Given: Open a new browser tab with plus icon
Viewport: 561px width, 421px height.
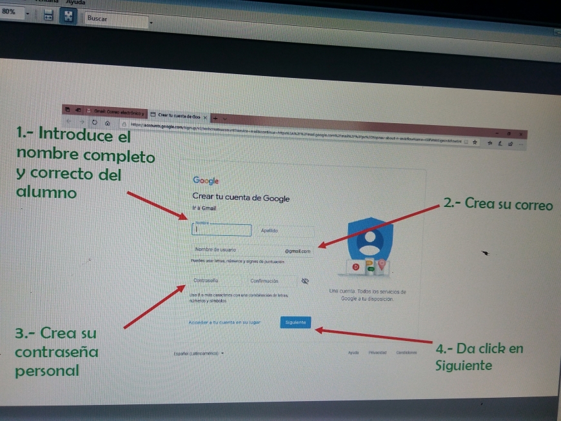Looking at the screenshot, I should click(x=215, y=118).
